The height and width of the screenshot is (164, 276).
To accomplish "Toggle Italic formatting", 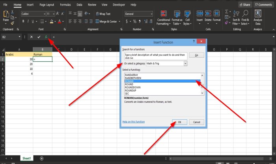I will pos(28,21).
